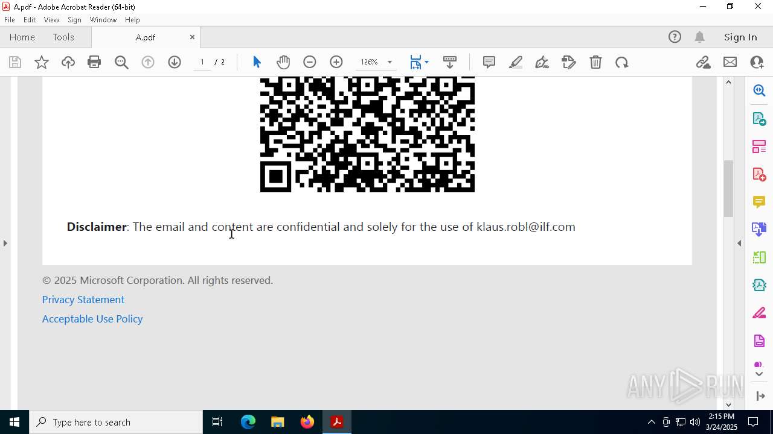
Task: Activate the Hand pan tool
Action: point(283,62)
